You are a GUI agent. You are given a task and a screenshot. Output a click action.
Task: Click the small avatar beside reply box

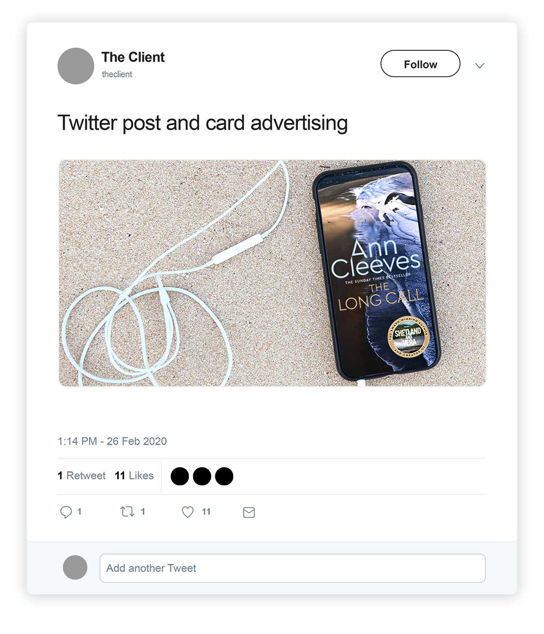tap(75, 567)
